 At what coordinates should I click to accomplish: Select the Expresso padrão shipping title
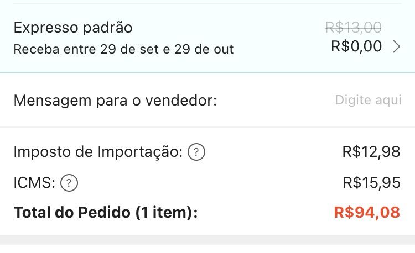73,28
